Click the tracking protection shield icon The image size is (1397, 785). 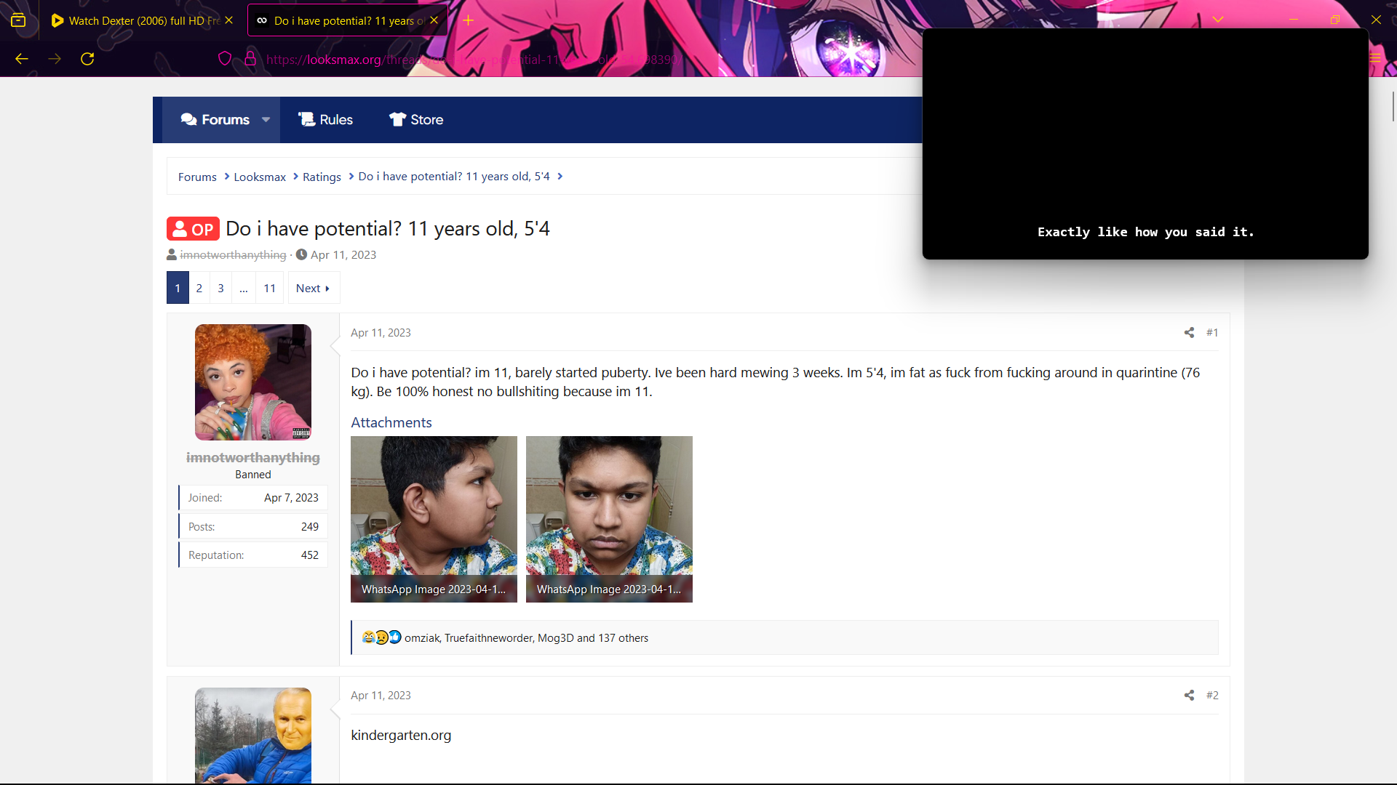point(225,59)
